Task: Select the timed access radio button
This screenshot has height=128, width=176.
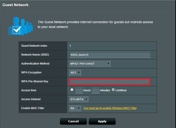Action: [72, 90]
